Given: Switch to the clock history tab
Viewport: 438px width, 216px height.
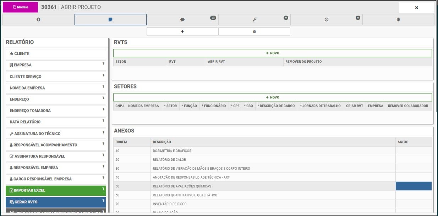Looking at the screenshot, I should (326, 20).
